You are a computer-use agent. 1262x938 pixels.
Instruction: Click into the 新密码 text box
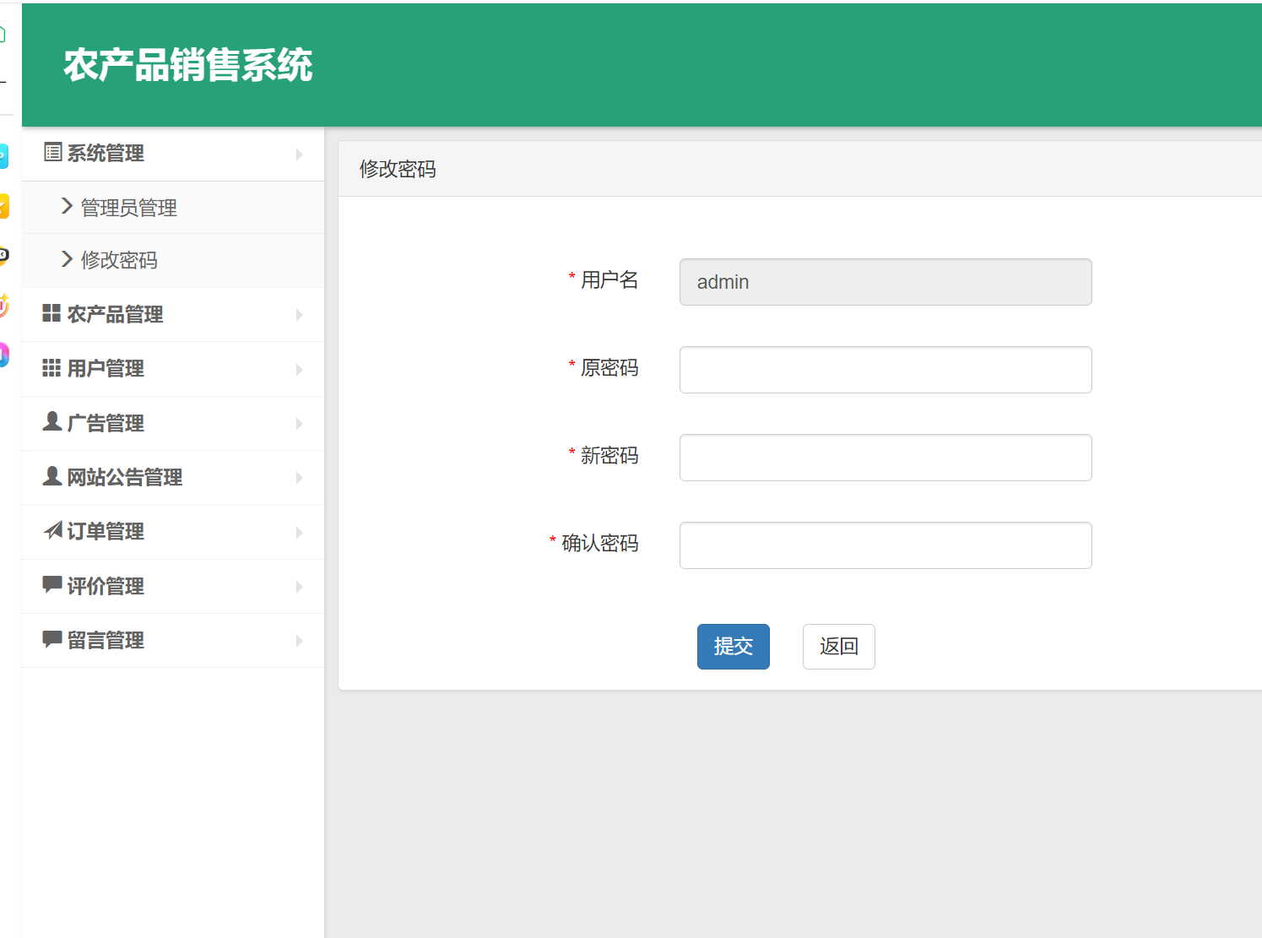pyautogui.click(x=886, y=458)
